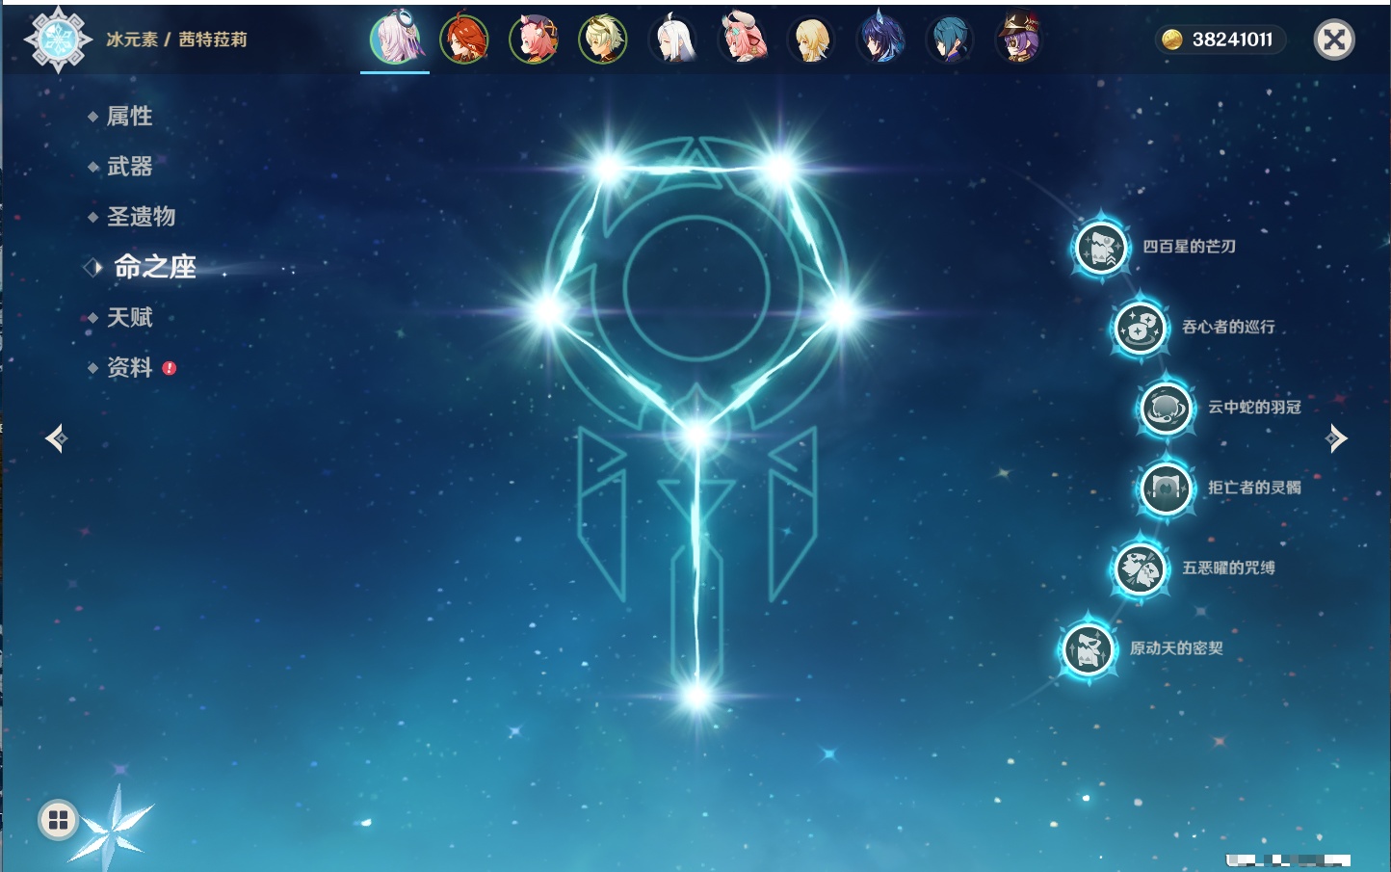Open constellation 吞心者的巡行

tap(1140, 328)
